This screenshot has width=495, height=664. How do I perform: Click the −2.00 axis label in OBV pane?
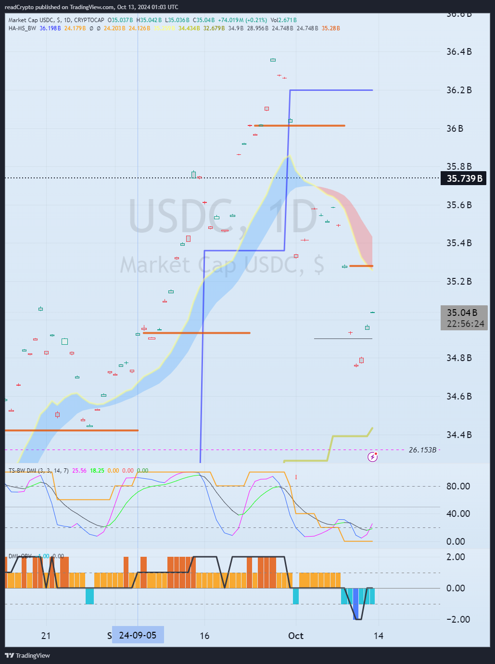[x=458, y=619]
